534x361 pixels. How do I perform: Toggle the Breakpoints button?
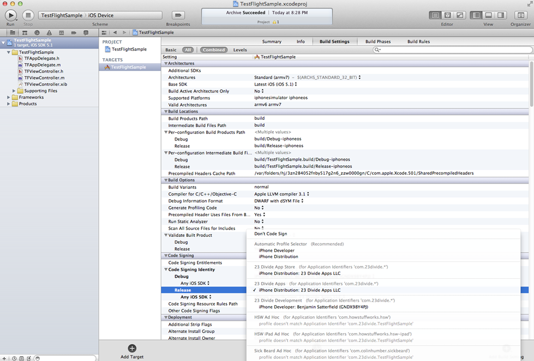coord(178,15)
